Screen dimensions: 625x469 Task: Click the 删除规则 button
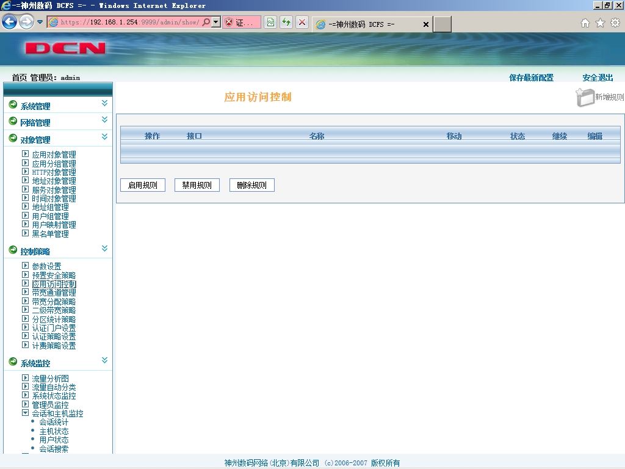[x=252, y=185]
